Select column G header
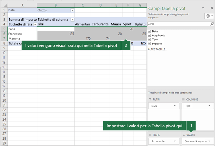215x146 pixels. 140,5
